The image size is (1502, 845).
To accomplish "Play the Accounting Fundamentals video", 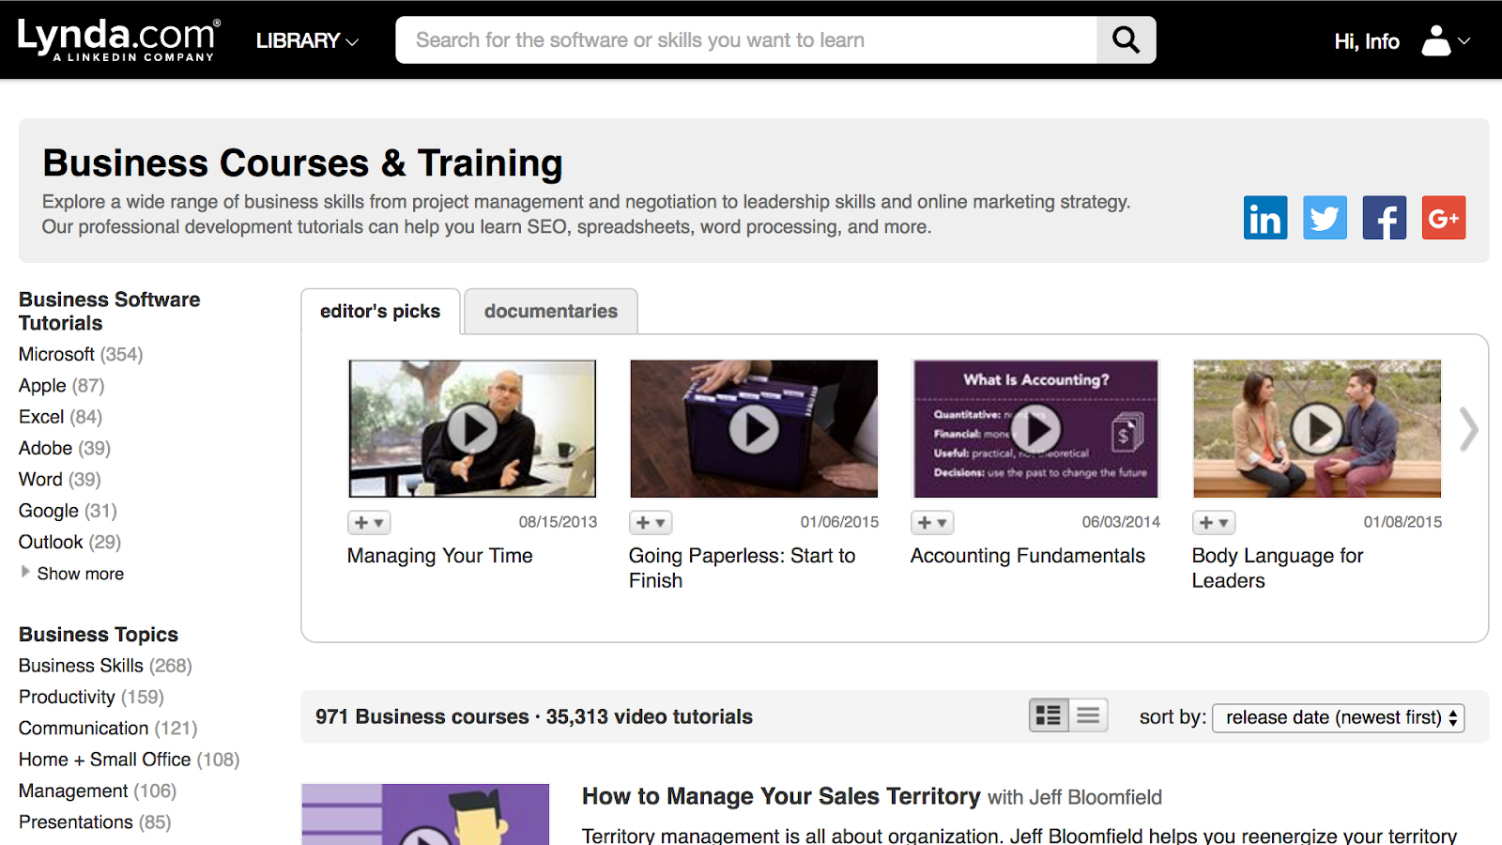I will [1036, 429].
